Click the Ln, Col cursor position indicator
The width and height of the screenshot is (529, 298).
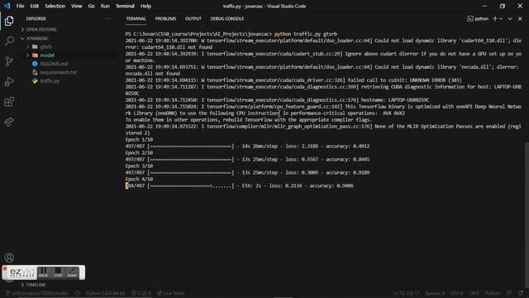coord(406,293)
